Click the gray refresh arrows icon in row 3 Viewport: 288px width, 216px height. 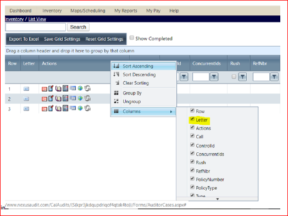pyautogui.click(x=87, y=108)
